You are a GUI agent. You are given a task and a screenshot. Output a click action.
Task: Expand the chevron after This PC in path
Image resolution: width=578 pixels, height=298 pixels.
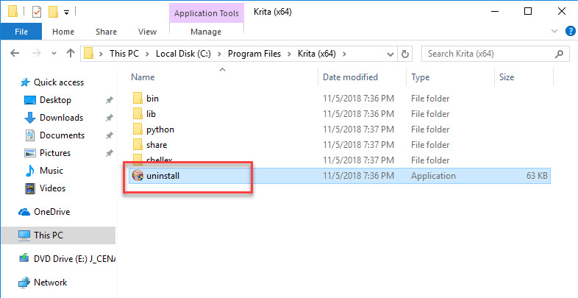(148, 54)
